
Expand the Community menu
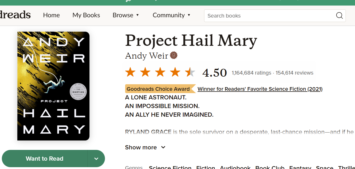172,15
